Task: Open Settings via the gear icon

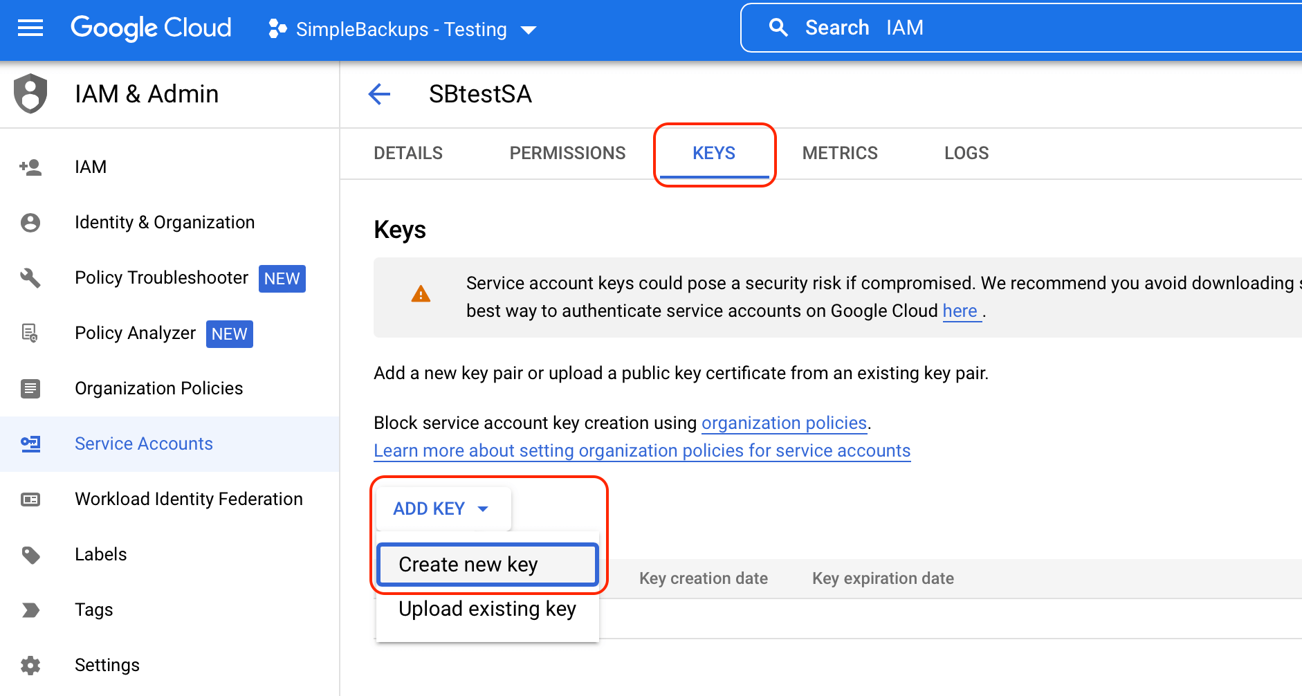Action: [x=30, y=665]
